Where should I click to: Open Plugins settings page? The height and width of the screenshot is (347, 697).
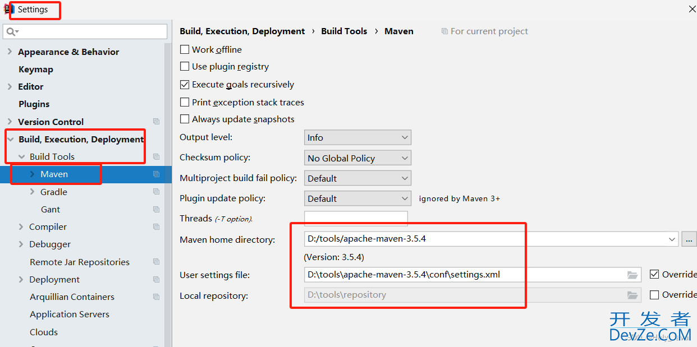(34, 104)
